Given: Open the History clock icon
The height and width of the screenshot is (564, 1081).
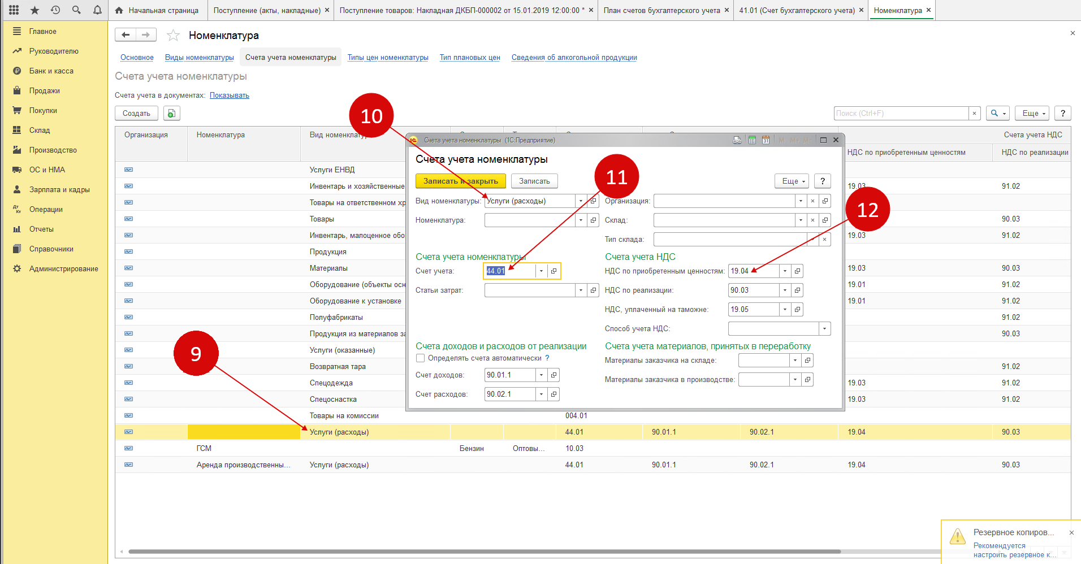Looking at the screenshot, I should 55,10.
